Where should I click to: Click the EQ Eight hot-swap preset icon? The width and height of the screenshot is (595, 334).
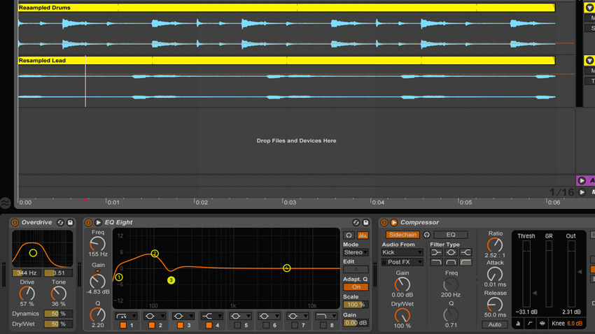356,223
